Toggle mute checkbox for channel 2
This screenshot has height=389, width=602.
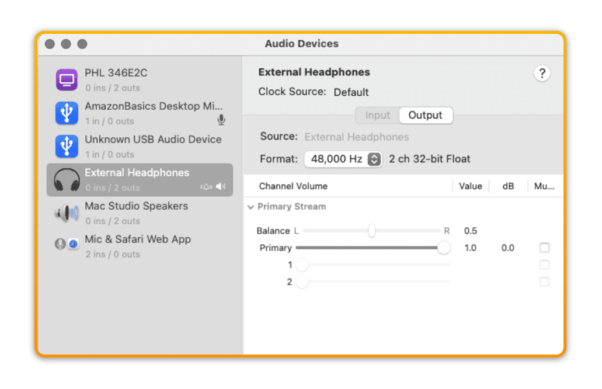(x=544, y=282)
